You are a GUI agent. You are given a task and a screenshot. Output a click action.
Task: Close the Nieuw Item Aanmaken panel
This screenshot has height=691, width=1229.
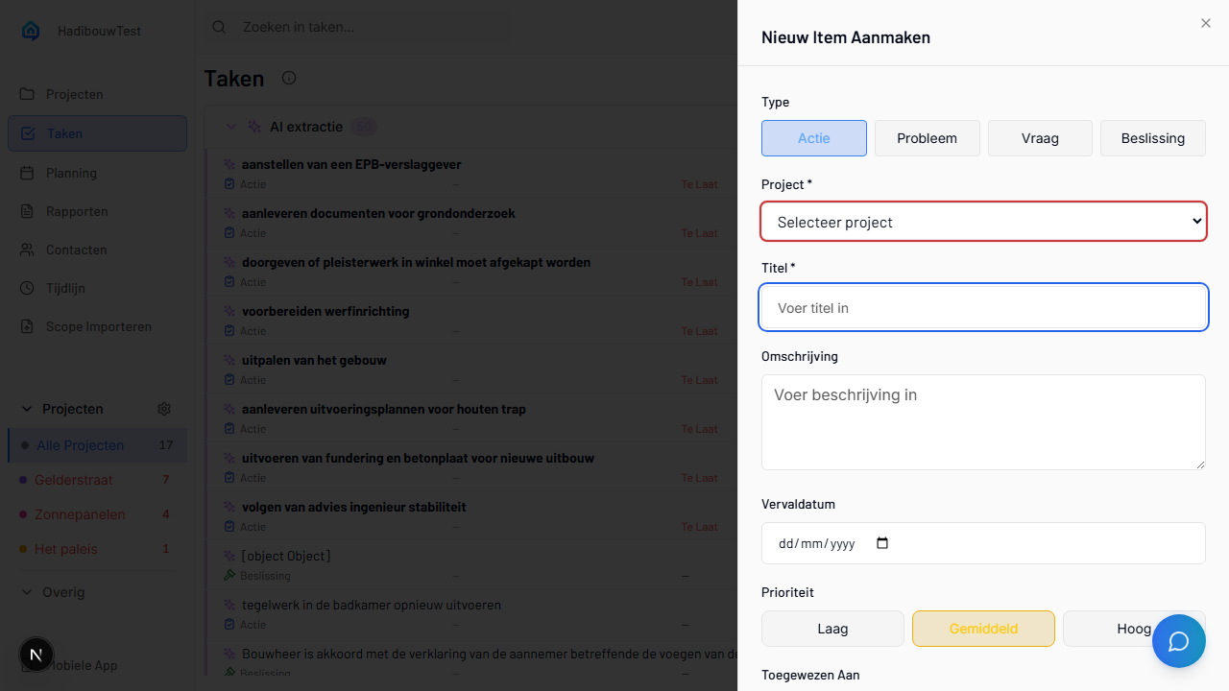tap(1205, 23)
